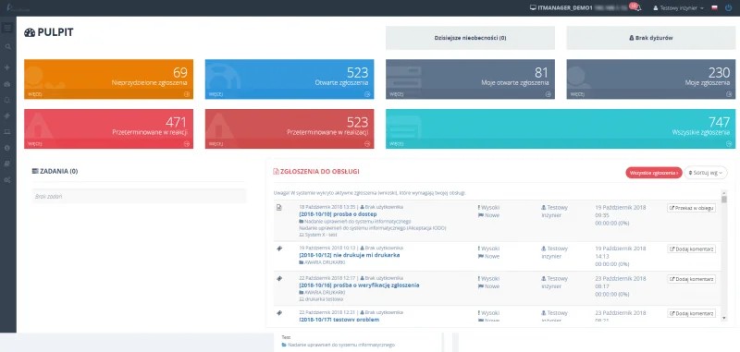
Task: Open ticket '[2018-10/12] nie drukuje mi drukarka'
Action: [x=350, y=255]
